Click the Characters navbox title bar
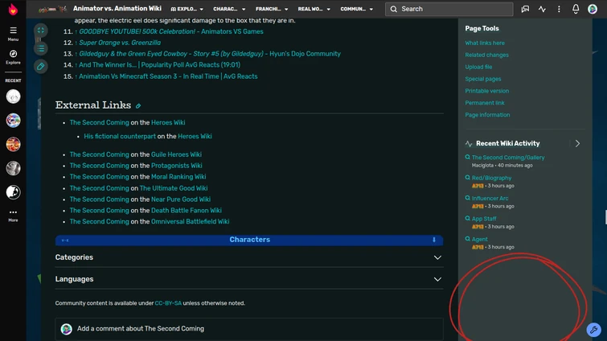Image resolution: width=607 pixels, height=341 pixels. pos(249,240)
